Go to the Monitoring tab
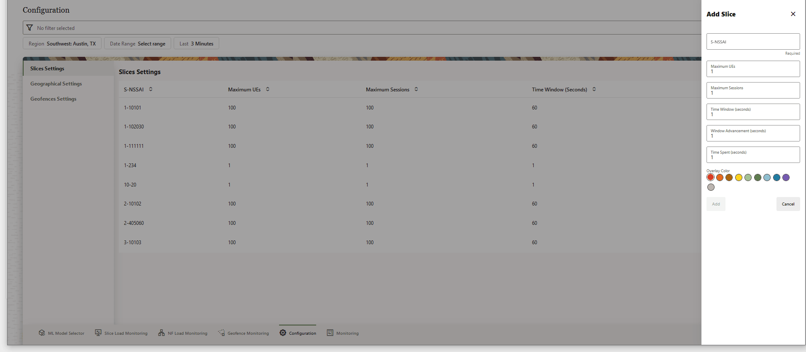The image size is (806, 352). tap(343, 333)
